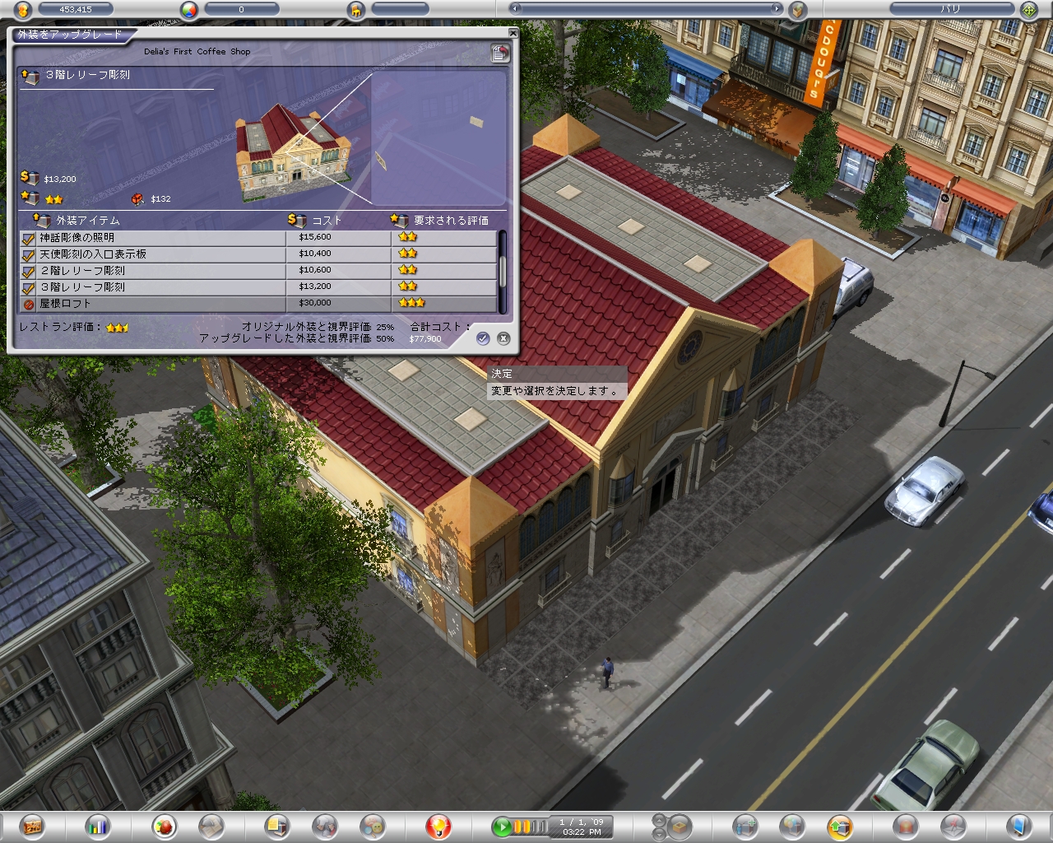The image size is (1053, 843).
Task: Select the 屋根ロフト row name
Action: (x=66, y=304)
